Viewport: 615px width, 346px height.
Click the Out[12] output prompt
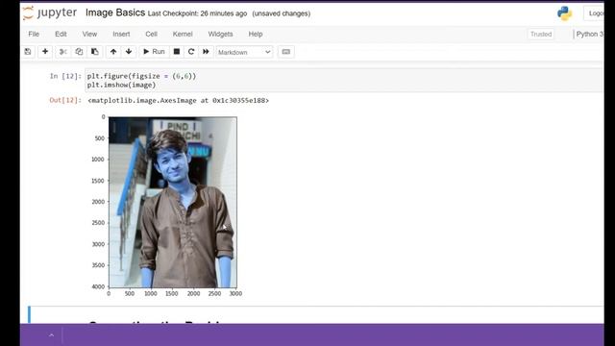tap(65, 100)
